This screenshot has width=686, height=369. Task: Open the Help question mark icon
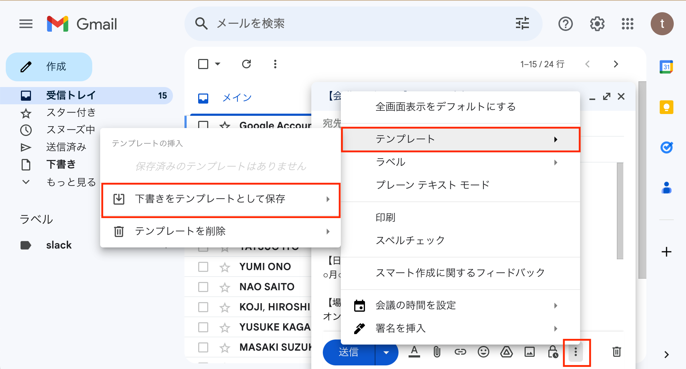pos(565,24)
